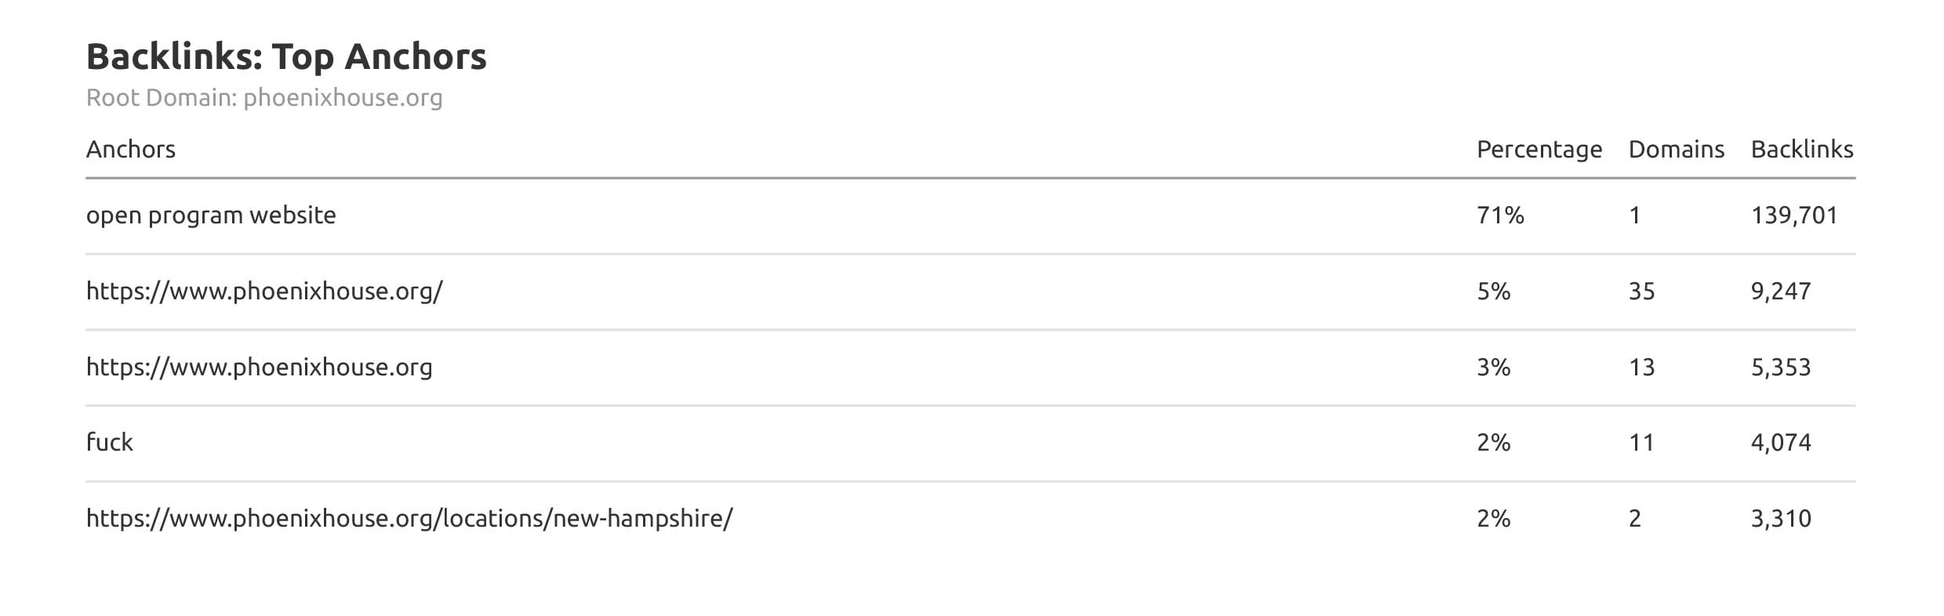Open the new-hampshire locations anchor link
The image size is (1944, 616).
pos(409,519)
